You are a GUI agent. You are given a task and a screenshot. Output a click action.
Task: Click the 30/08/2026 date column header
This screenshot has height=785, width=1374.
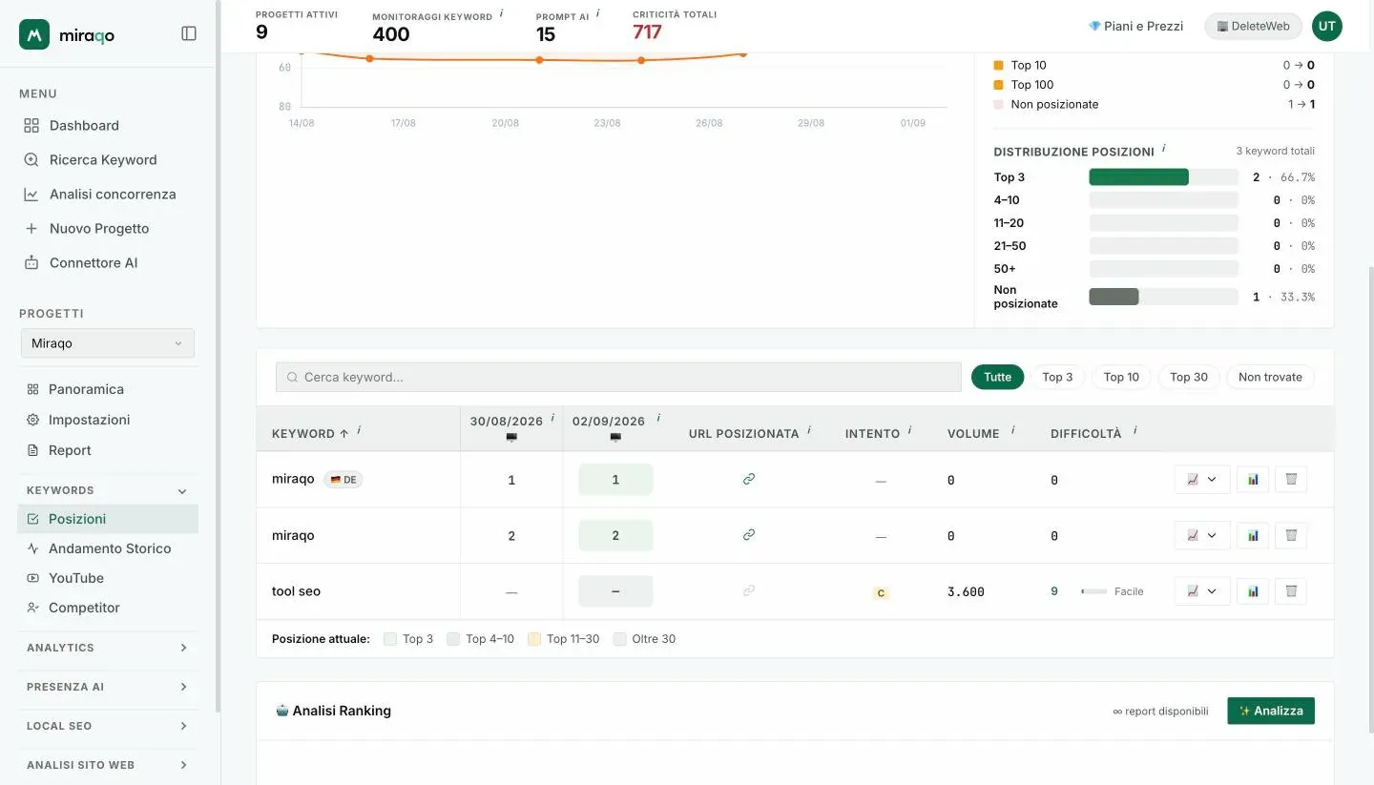pyautogui.click(x=507, y=421)
